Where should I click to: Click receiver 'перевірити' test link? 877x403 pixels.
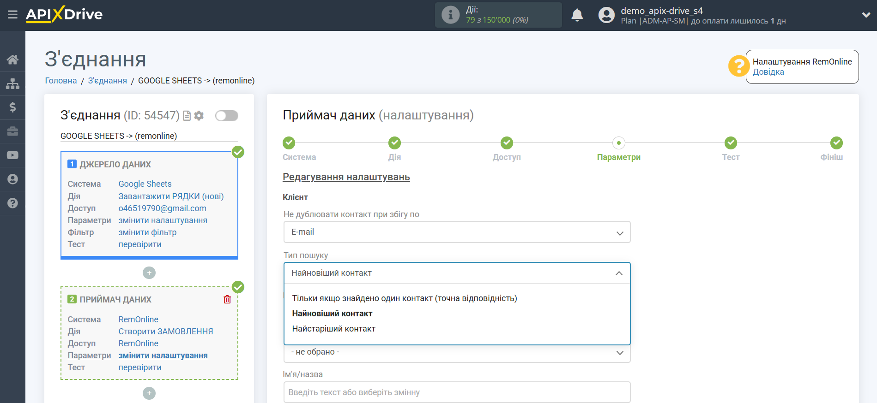pos(140,367)
